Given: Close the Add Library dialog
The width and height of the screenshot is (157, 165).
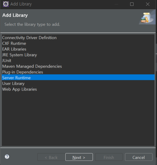Looking at the screenshot, I should 148,4.
